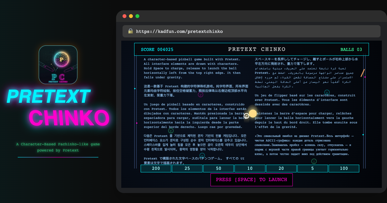Click the padlock icon in the address bar
The height and width of the screenshot is (203, 387).
130,31
